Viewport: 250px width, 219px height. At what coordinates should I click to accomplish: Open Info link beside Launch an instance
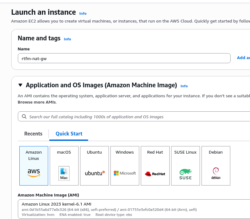[x=83, y=13]
